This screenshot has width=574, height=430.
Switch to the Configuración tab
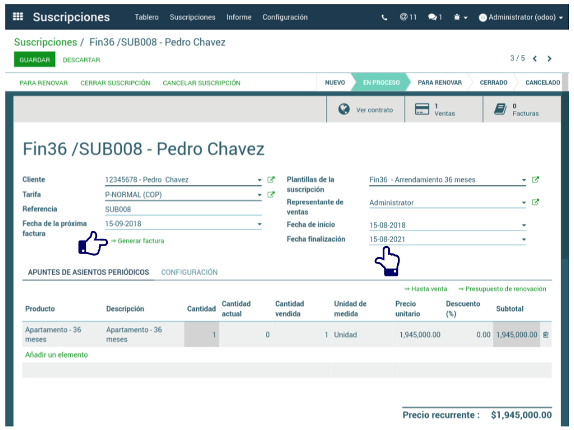pyautogui.click(x=189, y=272)
